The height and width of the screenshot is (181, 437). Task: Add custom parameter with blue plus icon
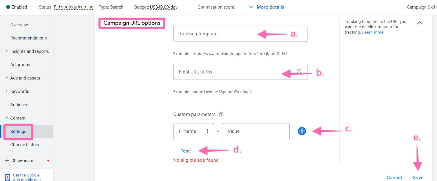click(x=302, y=131)
